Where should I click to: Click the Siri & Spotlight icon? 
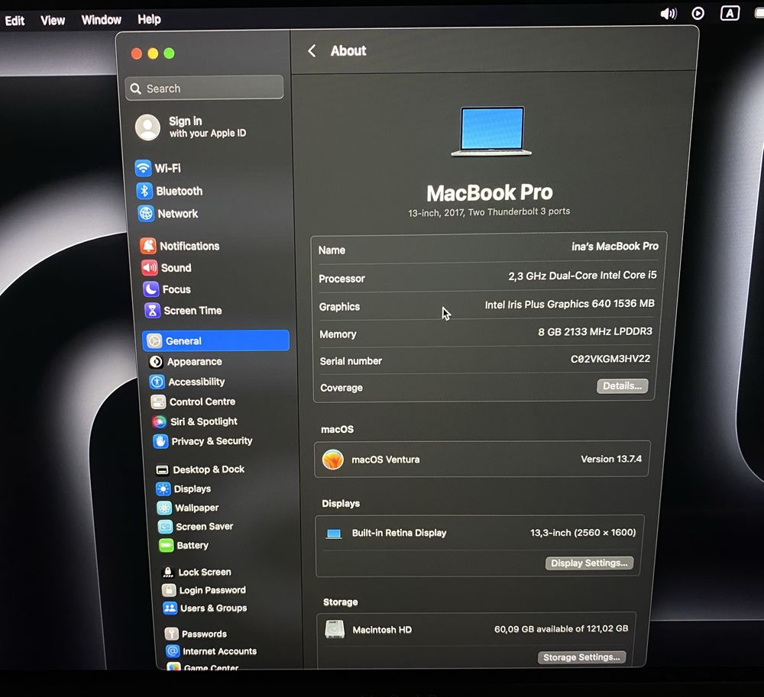(159, 421)
